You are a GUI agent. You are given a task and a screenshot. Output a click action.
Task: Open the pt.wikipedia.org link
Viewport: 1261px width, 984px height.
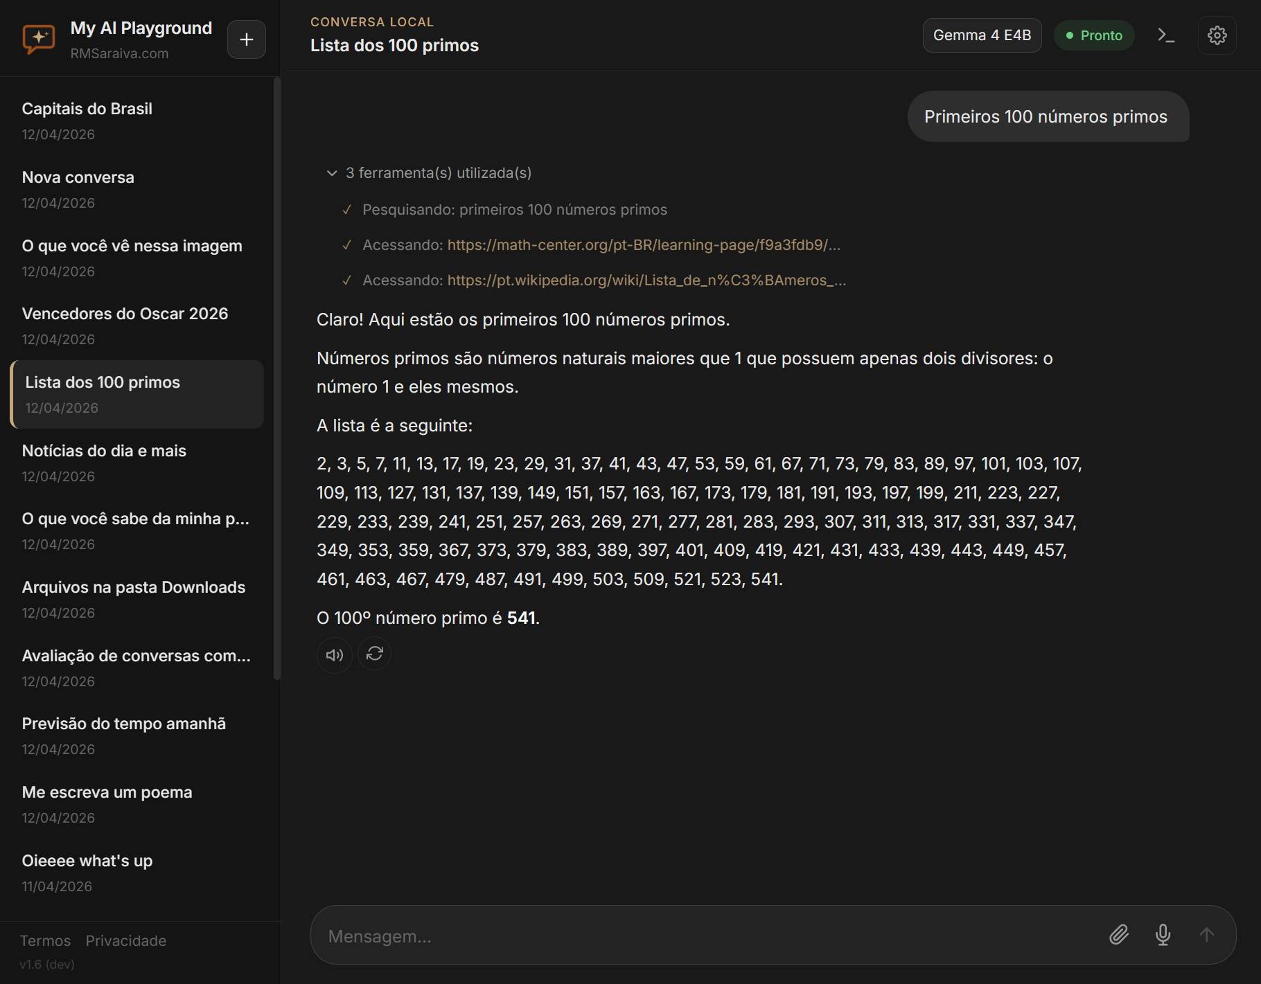(x=646, y=280)
